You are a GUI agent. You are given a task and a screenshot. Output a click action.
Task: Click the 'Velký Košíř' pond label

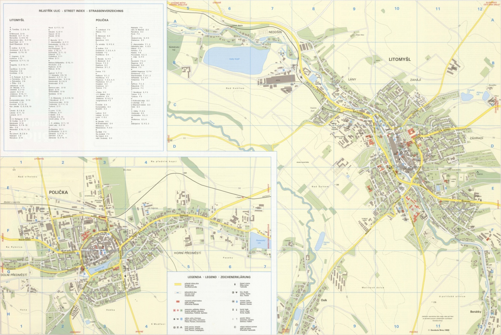pyautogui.click(x=234, y=59)
